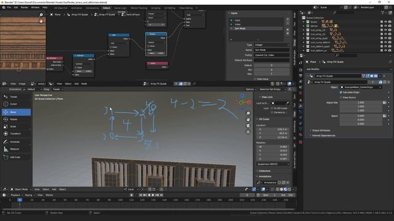Open the File menu
394x221 pixels.
click(9, 7)
